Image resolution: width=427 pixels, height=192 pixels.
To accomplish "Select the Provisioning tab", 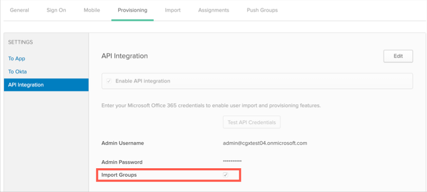I will 133,11.
